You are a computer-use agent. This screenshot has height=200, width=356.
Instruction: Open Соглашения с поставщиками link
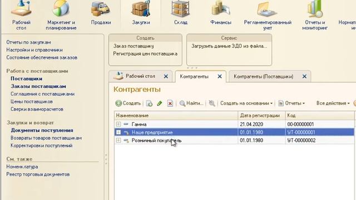(x=42, y=94)
